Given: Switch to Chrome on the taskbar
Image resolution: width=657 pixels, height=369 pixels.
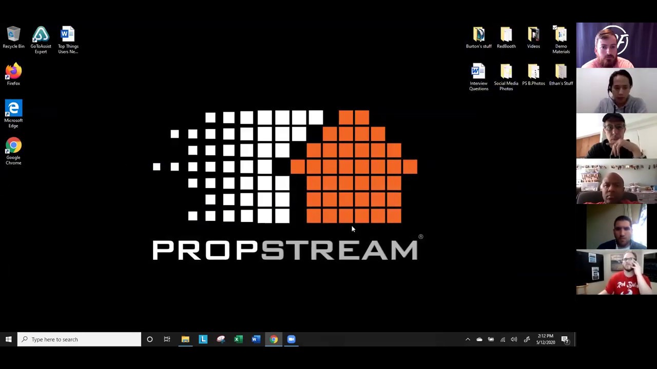Looking at the screenshot, I should [274, 339].
